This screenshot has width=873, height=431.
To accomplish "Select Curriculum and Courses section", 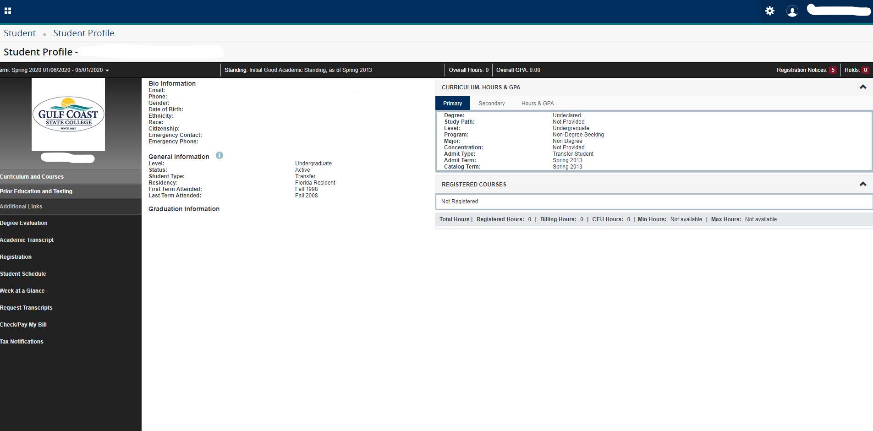I will coord(32,176).
